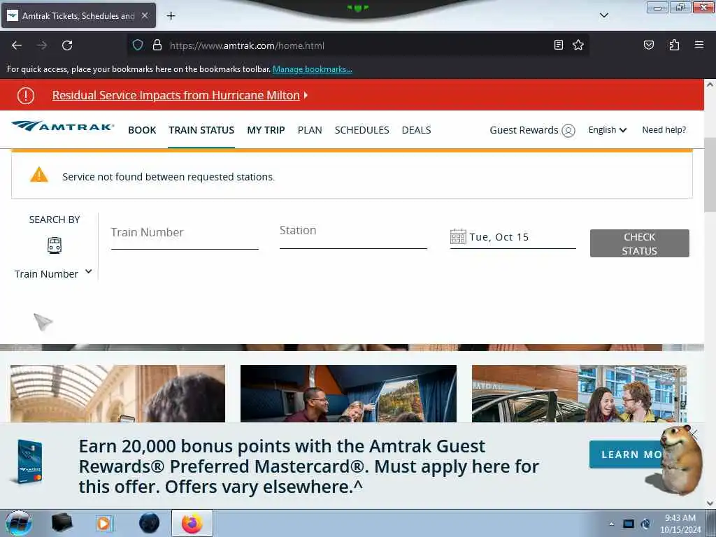The image size is (716, 537).
Task: Expand the English language dropdown
Action: 608,130
